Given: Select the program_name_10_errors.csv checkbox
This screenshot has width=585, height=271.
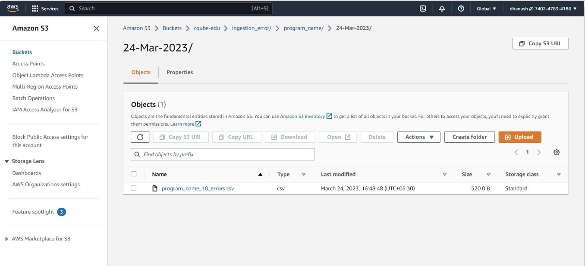Looking at the screenshot, I should [x=134, y=188].
